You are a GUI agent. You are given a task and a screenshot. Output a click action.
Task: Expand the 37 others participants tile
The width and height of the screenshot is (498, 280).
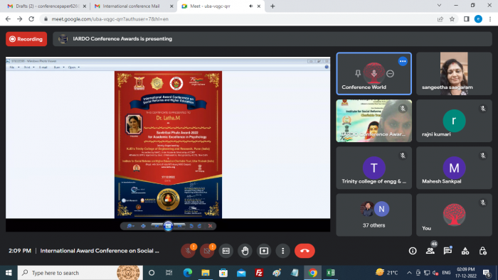click(373, 215)
